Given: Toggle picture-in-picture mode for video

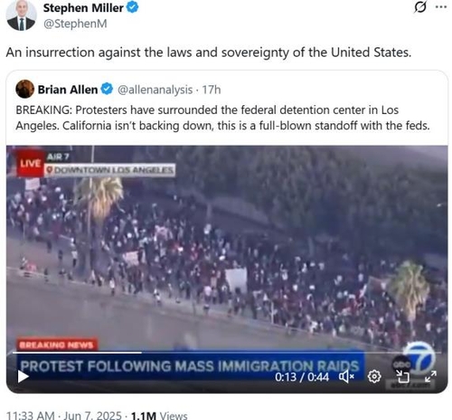Looking at the screenshot, I should (402, 377).
